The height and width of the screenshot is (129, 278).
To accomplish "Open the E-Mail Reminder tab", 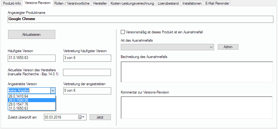I will tap(217, 3).
